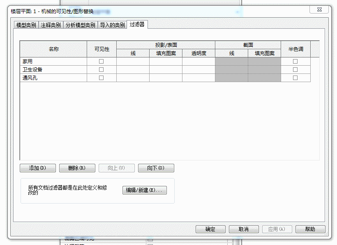Go to the 导入的类别 tab
Screen dimensions: 337x245
click(x=113, y=25)
